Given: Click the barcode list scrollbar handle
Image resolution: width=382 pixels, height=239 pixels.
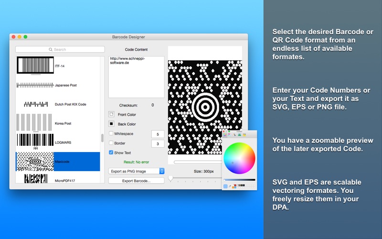Looking at the screenshot, I should (102, 138).
